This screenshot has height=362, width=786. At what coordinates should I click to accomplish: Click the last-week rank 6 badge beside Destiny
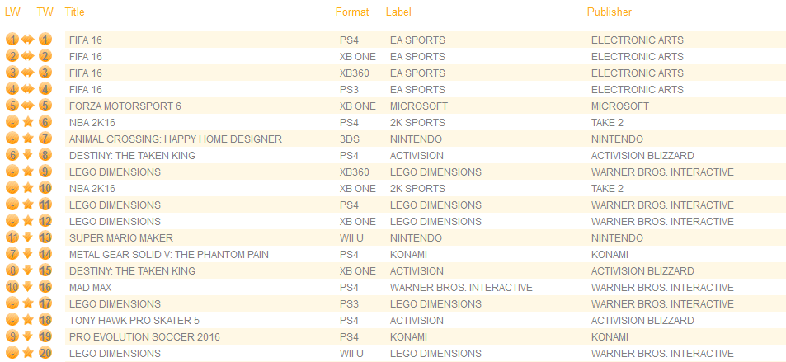(12, 155)
